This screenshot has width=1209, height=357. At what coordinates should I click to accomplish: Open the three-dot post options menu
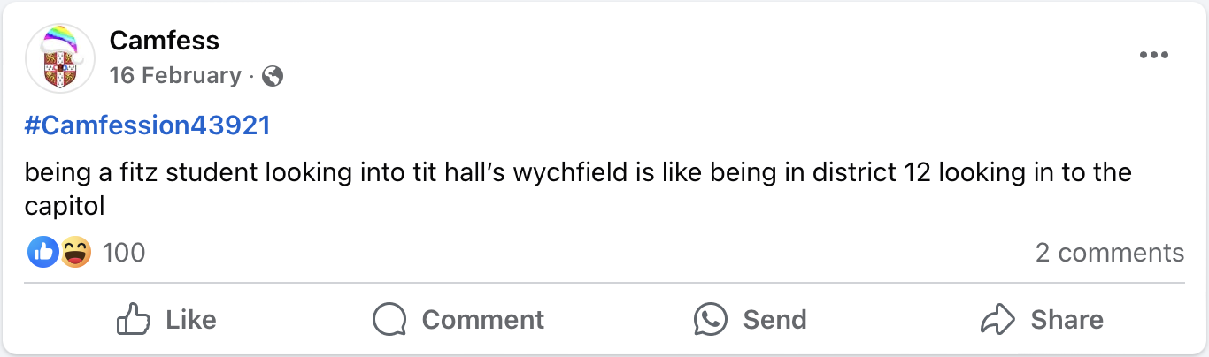[x=1154, y=56]
